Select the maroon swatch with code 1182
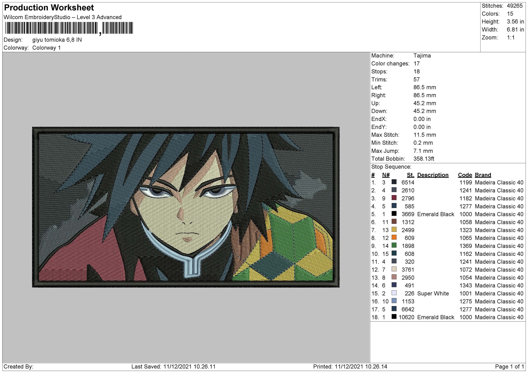Screen dimensions: 528x373 coord(394,198)
